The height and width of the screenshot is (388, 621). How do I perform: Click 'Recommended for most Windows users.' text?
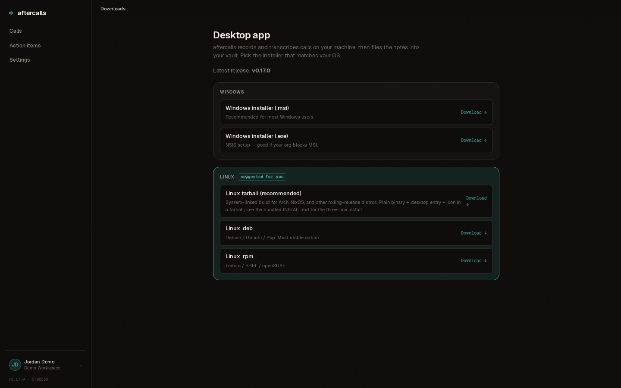point(270,117)
